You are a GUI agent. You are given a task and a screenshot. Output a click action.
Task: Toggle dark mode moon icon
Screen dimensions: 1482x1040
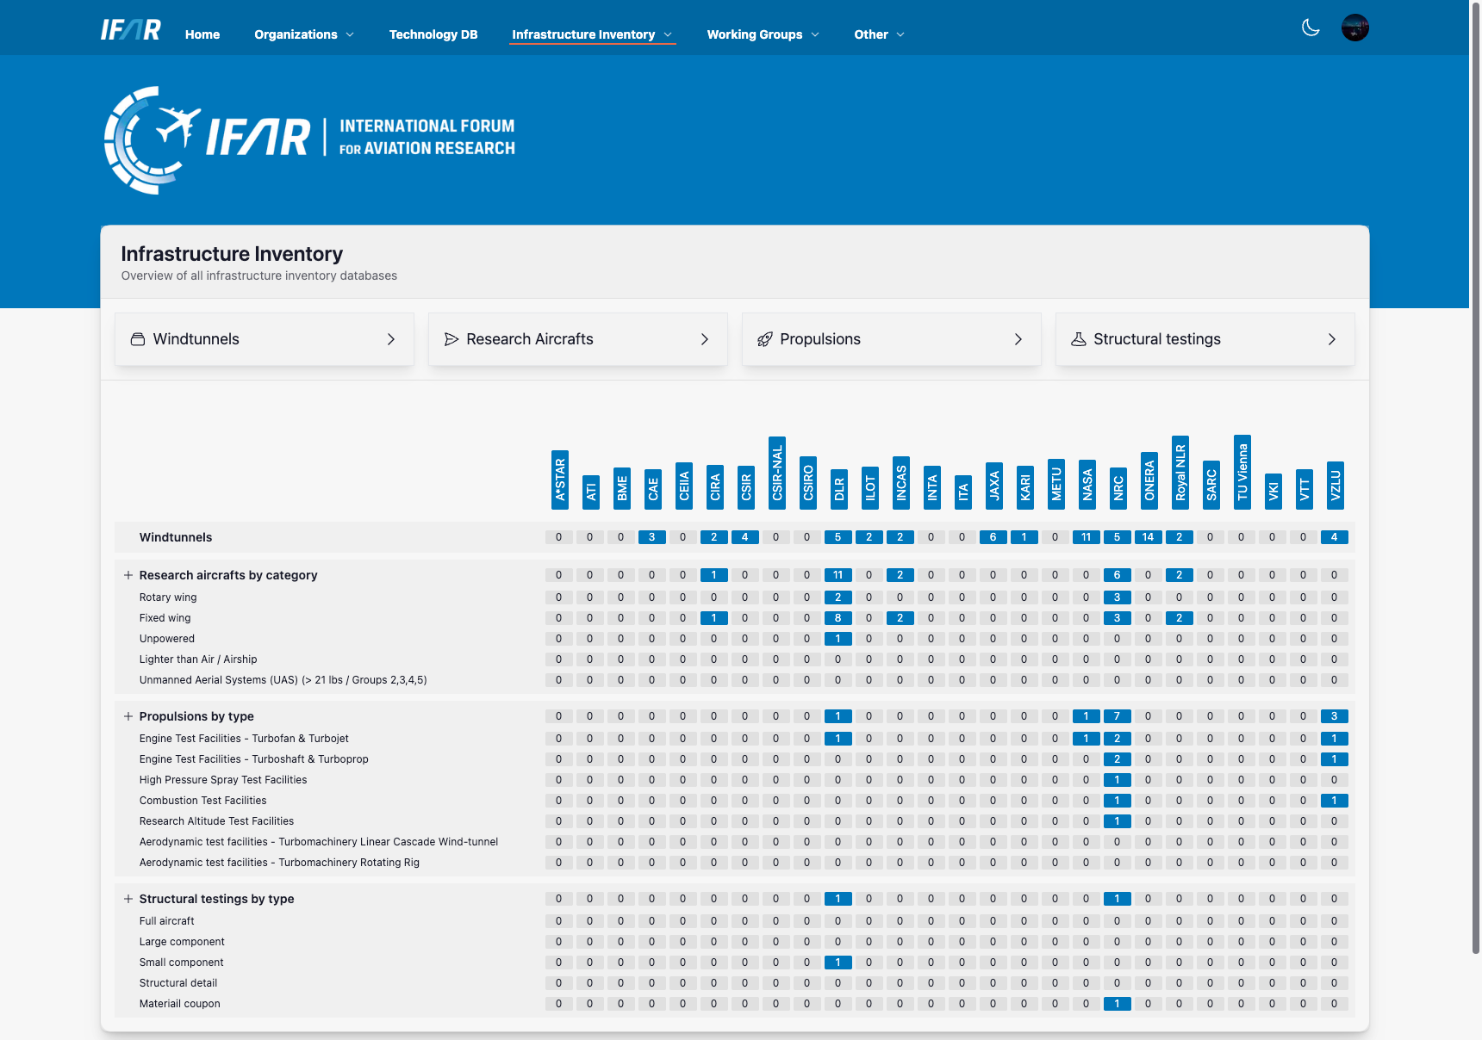click(1311, 28)
